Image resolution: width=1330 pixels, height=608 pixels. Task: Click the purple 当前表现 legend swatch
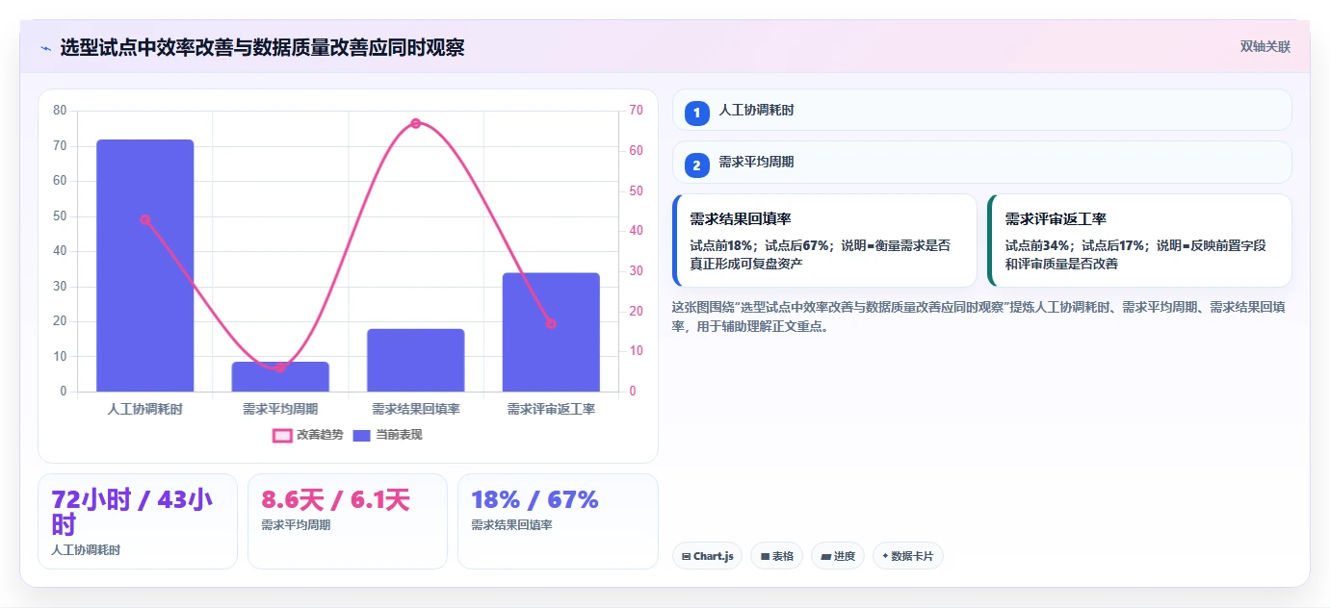[361, 436]
